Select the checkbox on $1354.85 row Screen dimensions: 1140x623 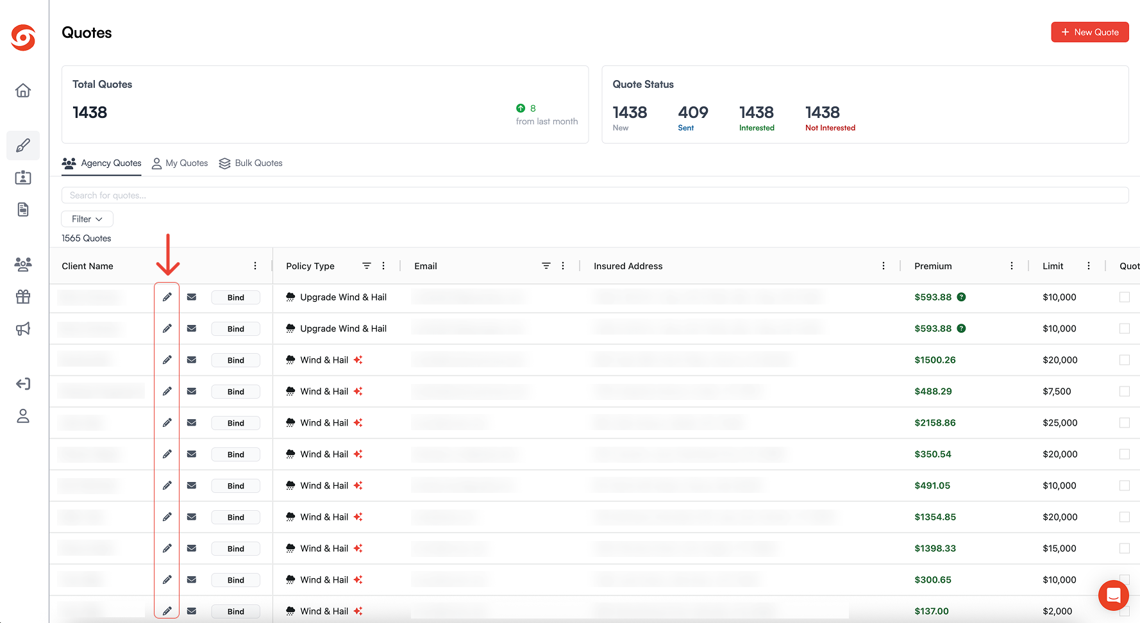pyautogui.click(x=1125, y=517)
